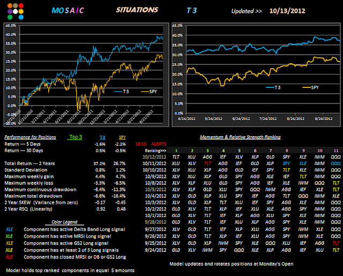Click the 2 Year SKEW label
Image resolution: width=343 pixels, height=276 pixels.
[x=41, y=203]
